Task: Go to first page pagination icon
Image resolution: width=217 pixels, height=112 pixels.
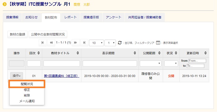Action: tap(43, 43)
